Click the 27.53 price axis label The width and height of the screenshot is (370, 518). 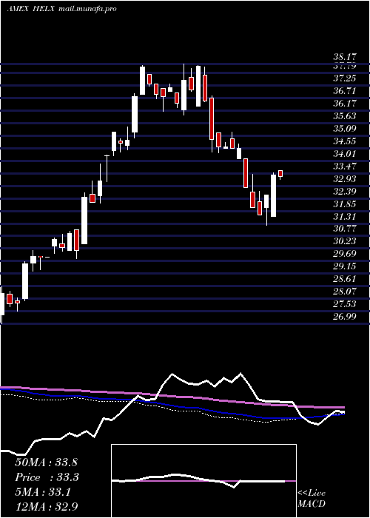tap(345, 303)
